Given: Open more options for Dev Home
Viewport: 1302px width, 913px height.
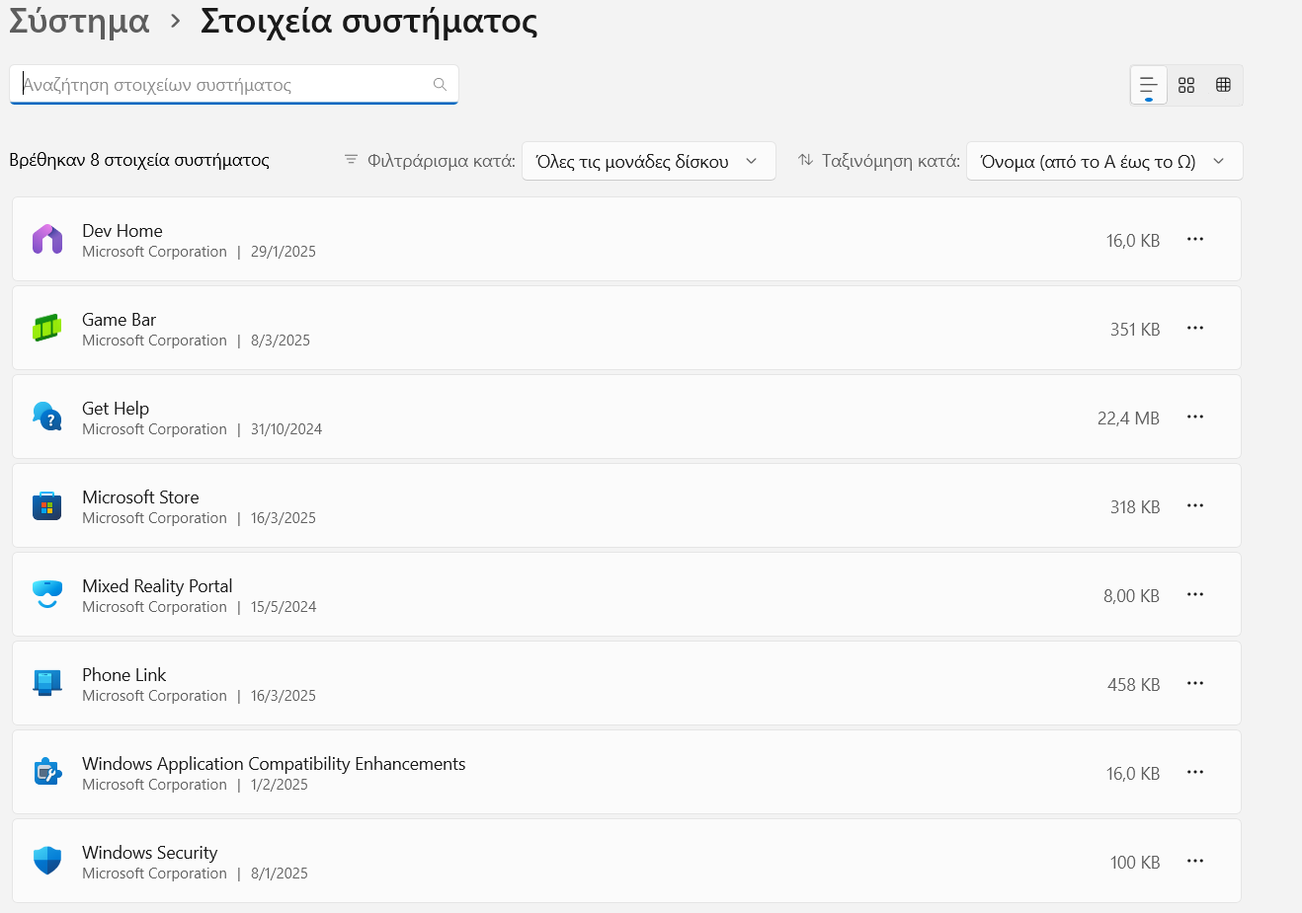Looking at the screenshot, I should (x=1195, y=239).
